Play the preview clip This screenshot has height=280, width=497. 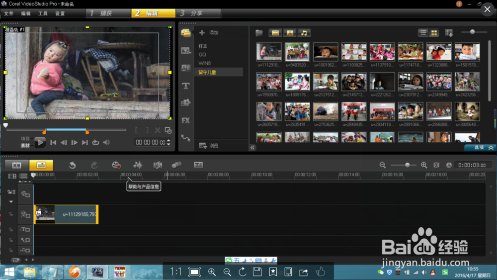pyautogui.click(x=40, y=142)
